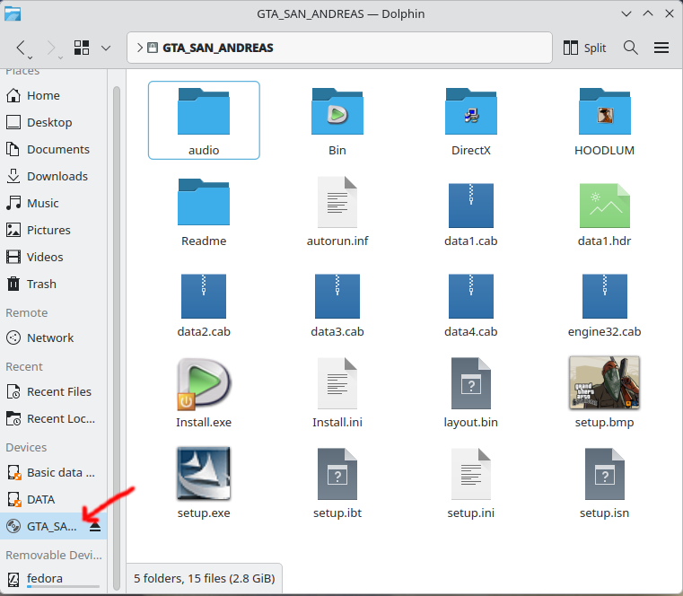Click the fedora disk usage bar
The height and width of the screenshot is (596, 683).
(63, 587)
